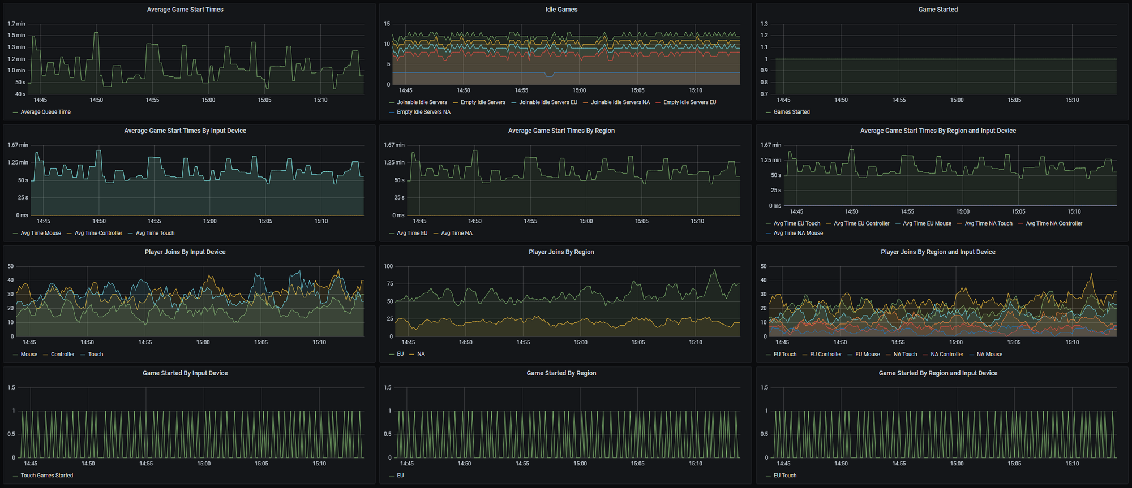Toggle Mouse series in Player Joins By Input Device

[29, 355]
